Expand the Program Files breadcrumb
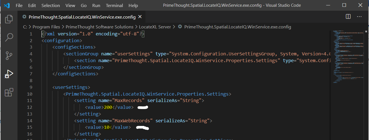The height and width of the screenshot is (140, 369). 46,27
